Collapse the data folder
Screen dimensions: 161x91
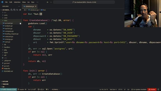click(6, 20)
